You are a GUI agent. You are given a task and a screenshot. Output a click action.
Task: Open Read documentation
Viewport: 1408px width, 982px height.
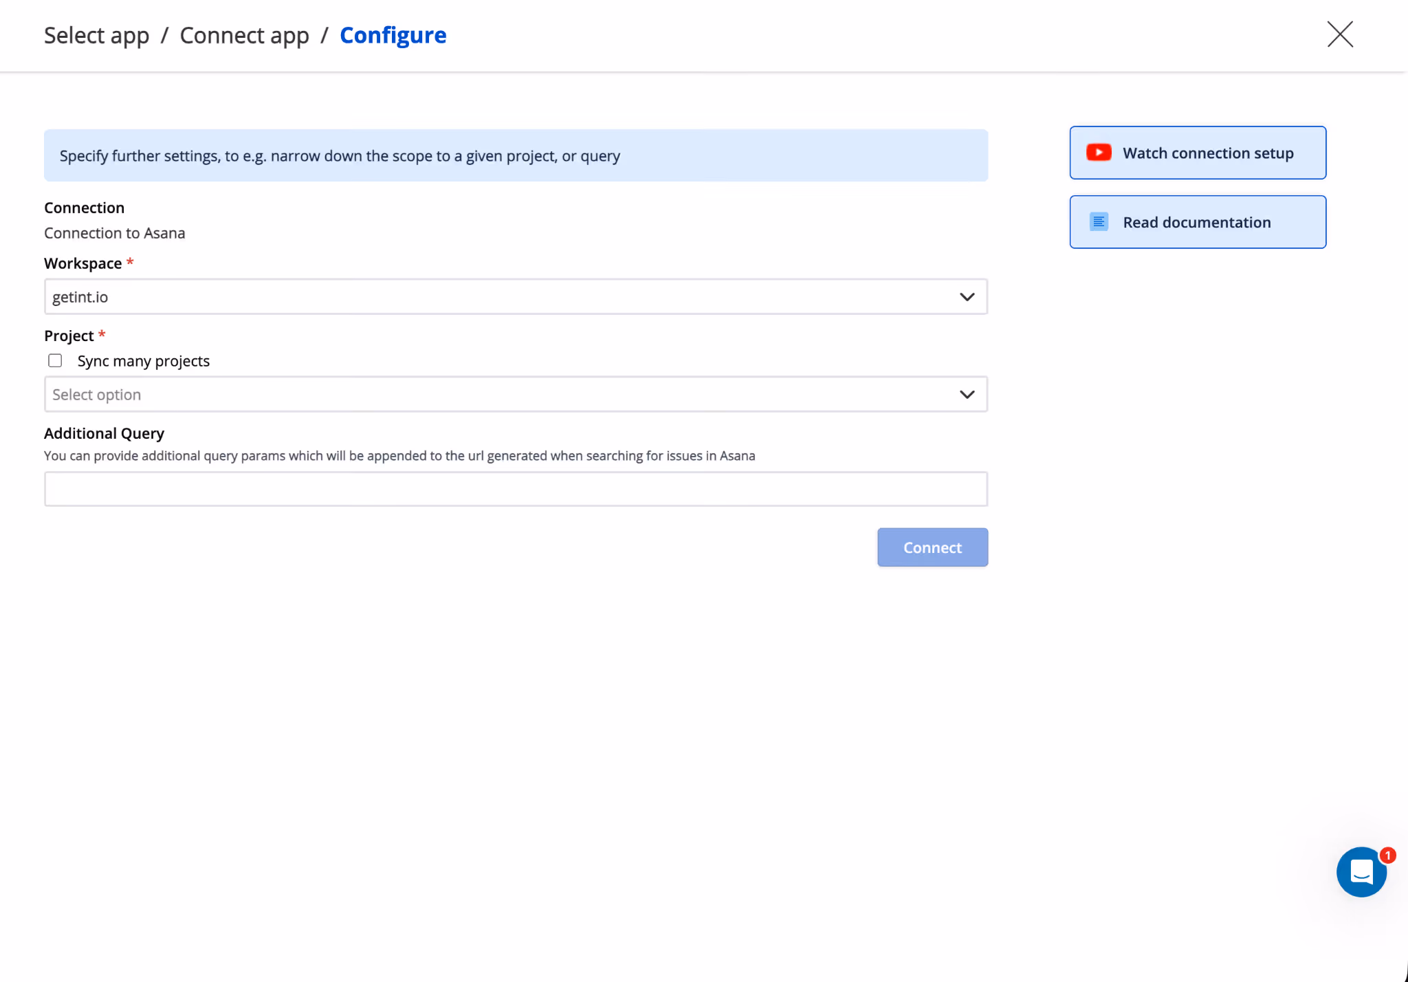[1197, 221]
